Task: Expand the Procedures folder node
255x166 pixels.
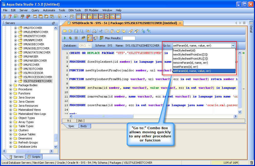Action: [10, 89]
